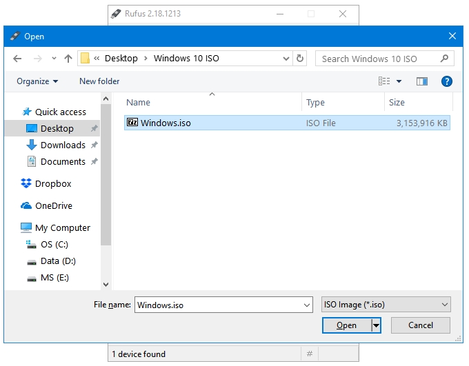Click the pin icon beside Desktop

[x=94, y=128]
